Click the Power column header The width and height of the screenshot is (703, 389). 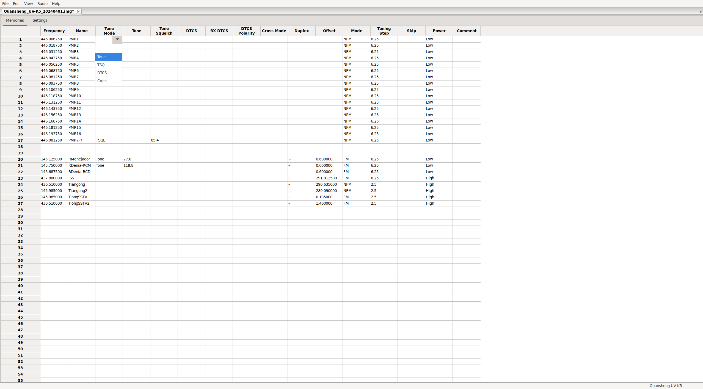click(439, 31)
